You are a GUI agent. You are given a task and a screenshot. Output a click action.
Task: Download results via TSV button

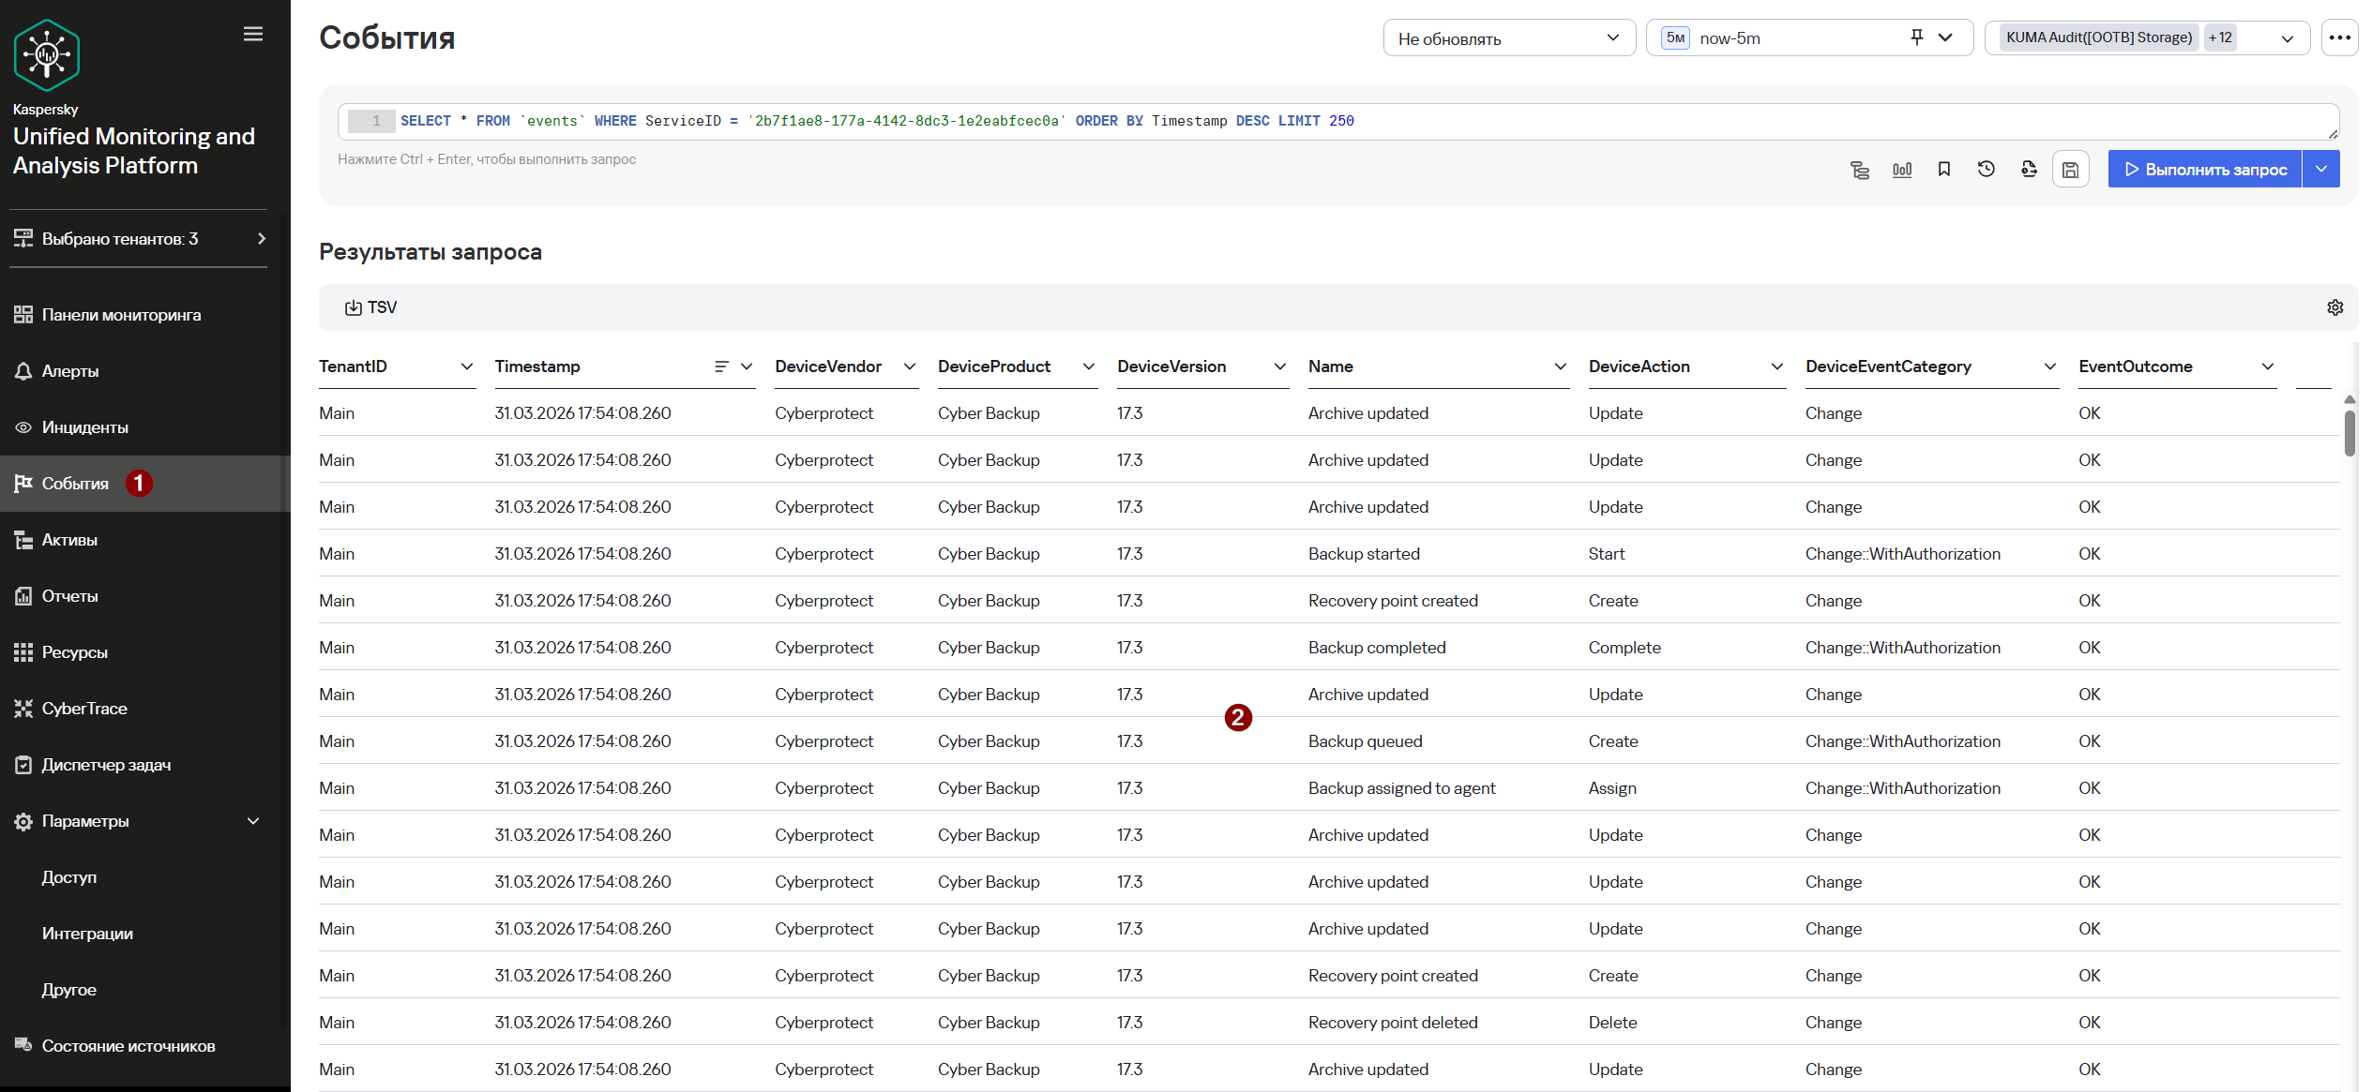click(x=371, y=307)
